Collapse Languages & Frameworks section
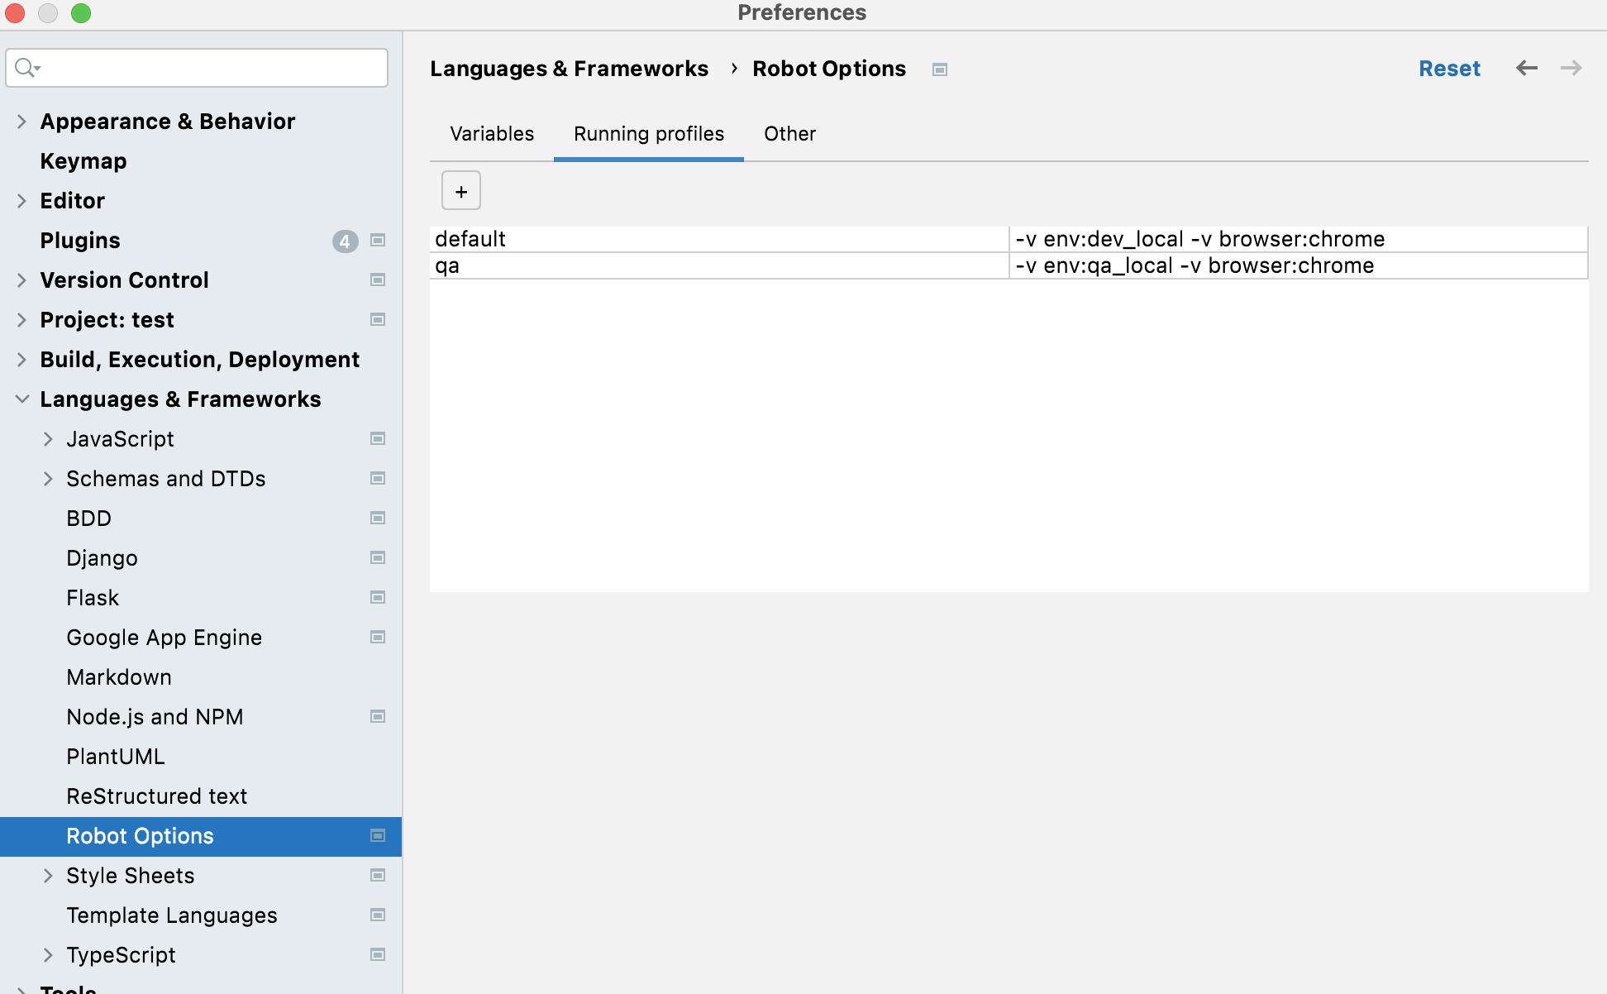Image resolution: width=1607 pixels, height=994 pixels. [21, 399]
